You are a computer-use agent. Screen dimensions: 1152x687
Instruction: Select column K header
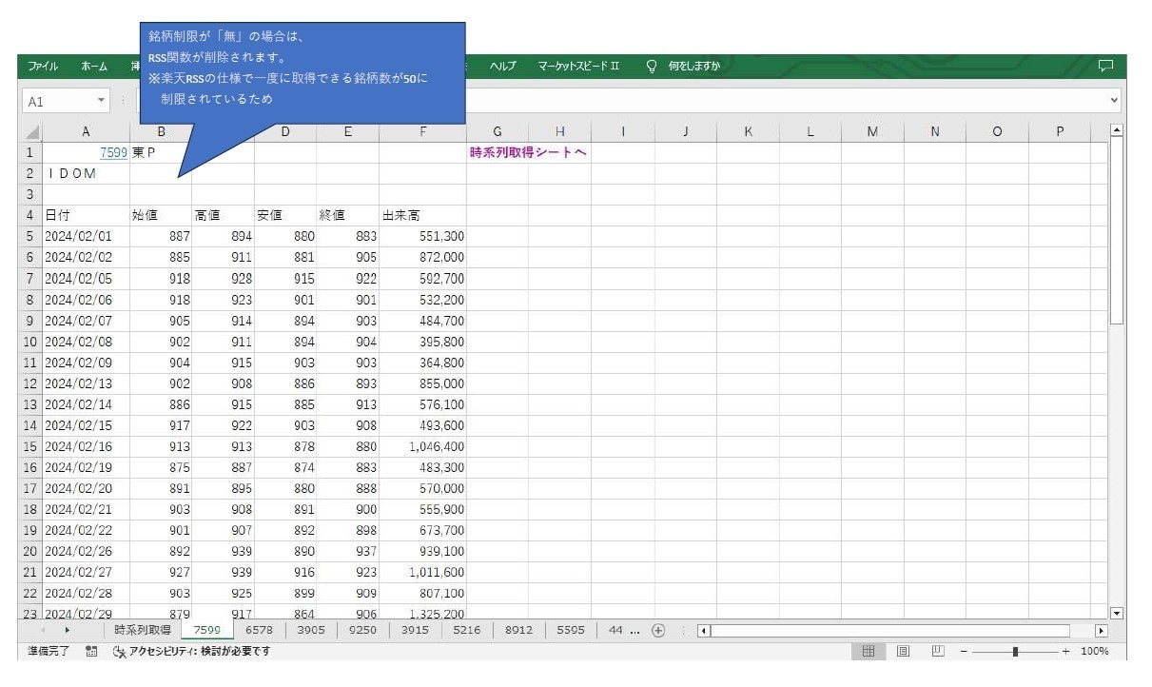[748, 133]
